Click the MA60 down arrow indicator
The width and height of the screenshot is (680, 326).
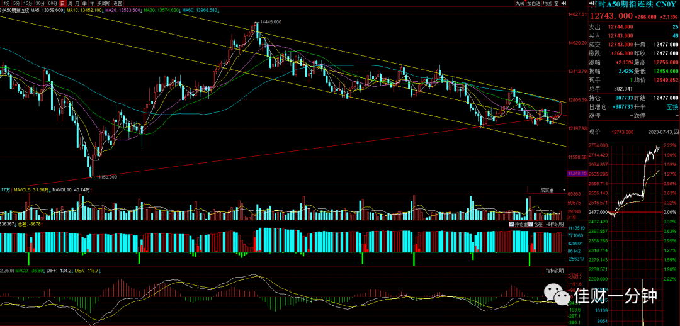[218, 11]
